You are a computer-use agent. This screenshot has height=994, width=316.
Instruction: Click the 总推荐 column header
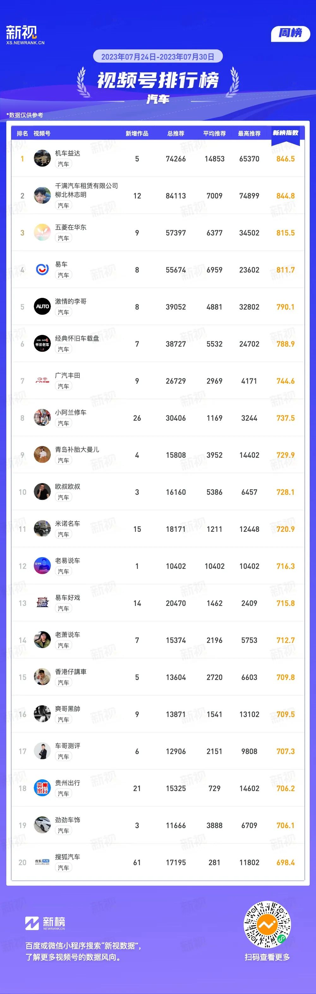pos(176,134)
